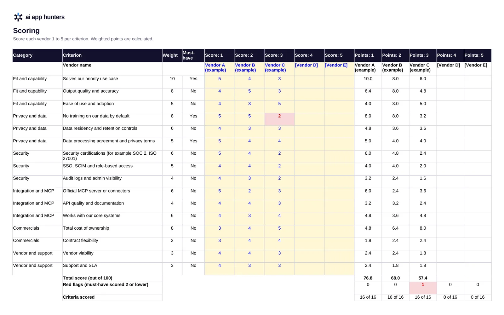Click the ai app hunters logo icon
The width and height of the screenshot is (504, 315).
[18, 17]
